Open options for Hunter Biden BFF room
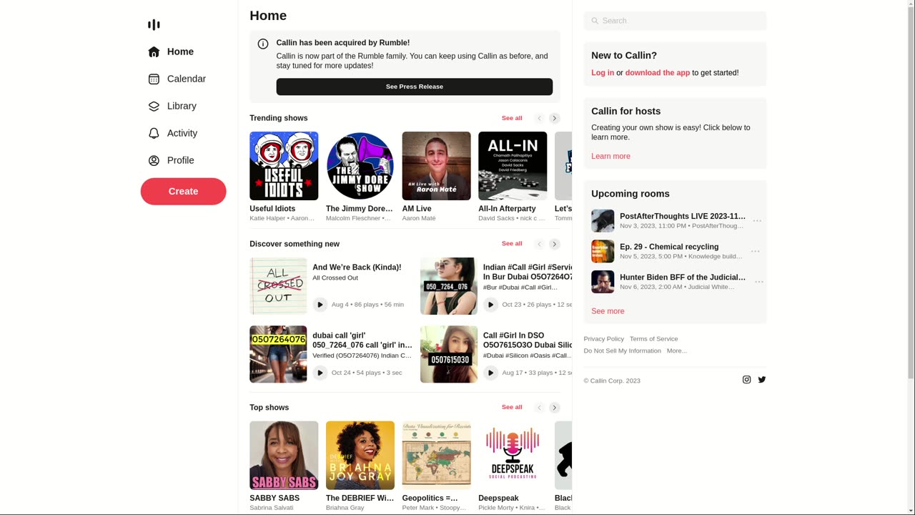915x515 pixels. click(x=758, y=282)
